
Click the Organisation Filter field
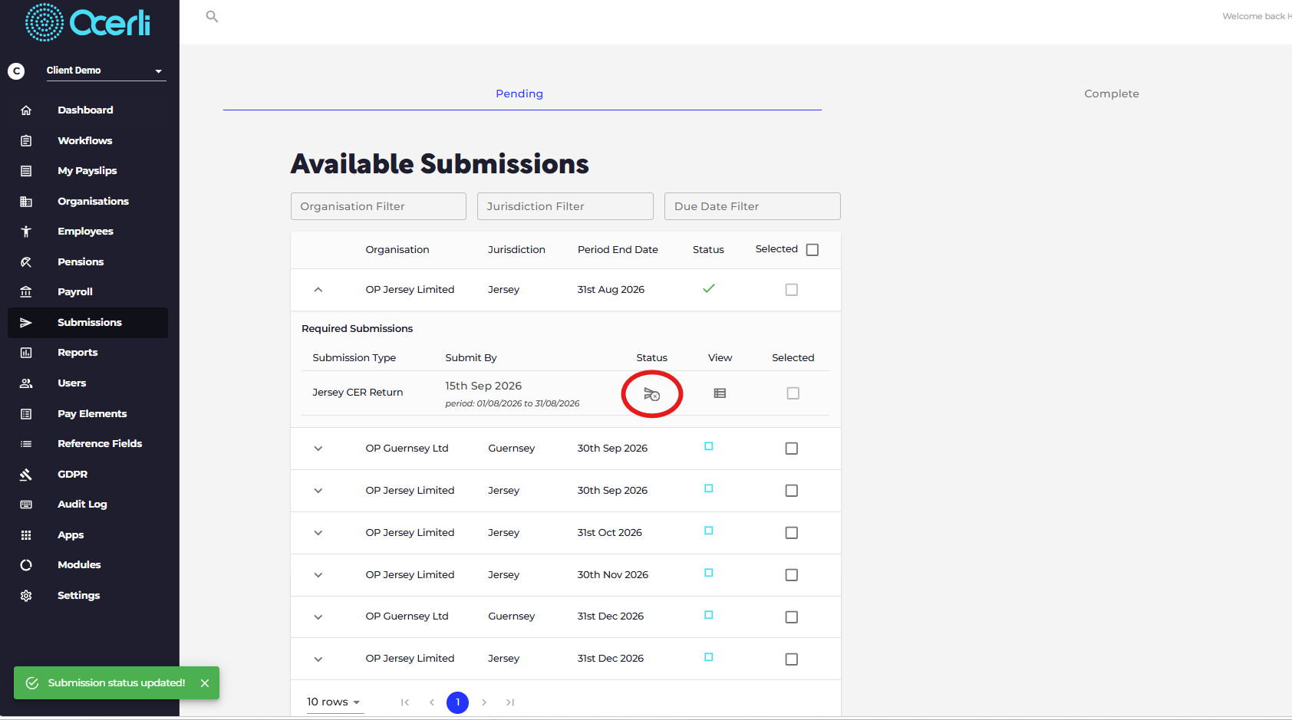[378, 206]
